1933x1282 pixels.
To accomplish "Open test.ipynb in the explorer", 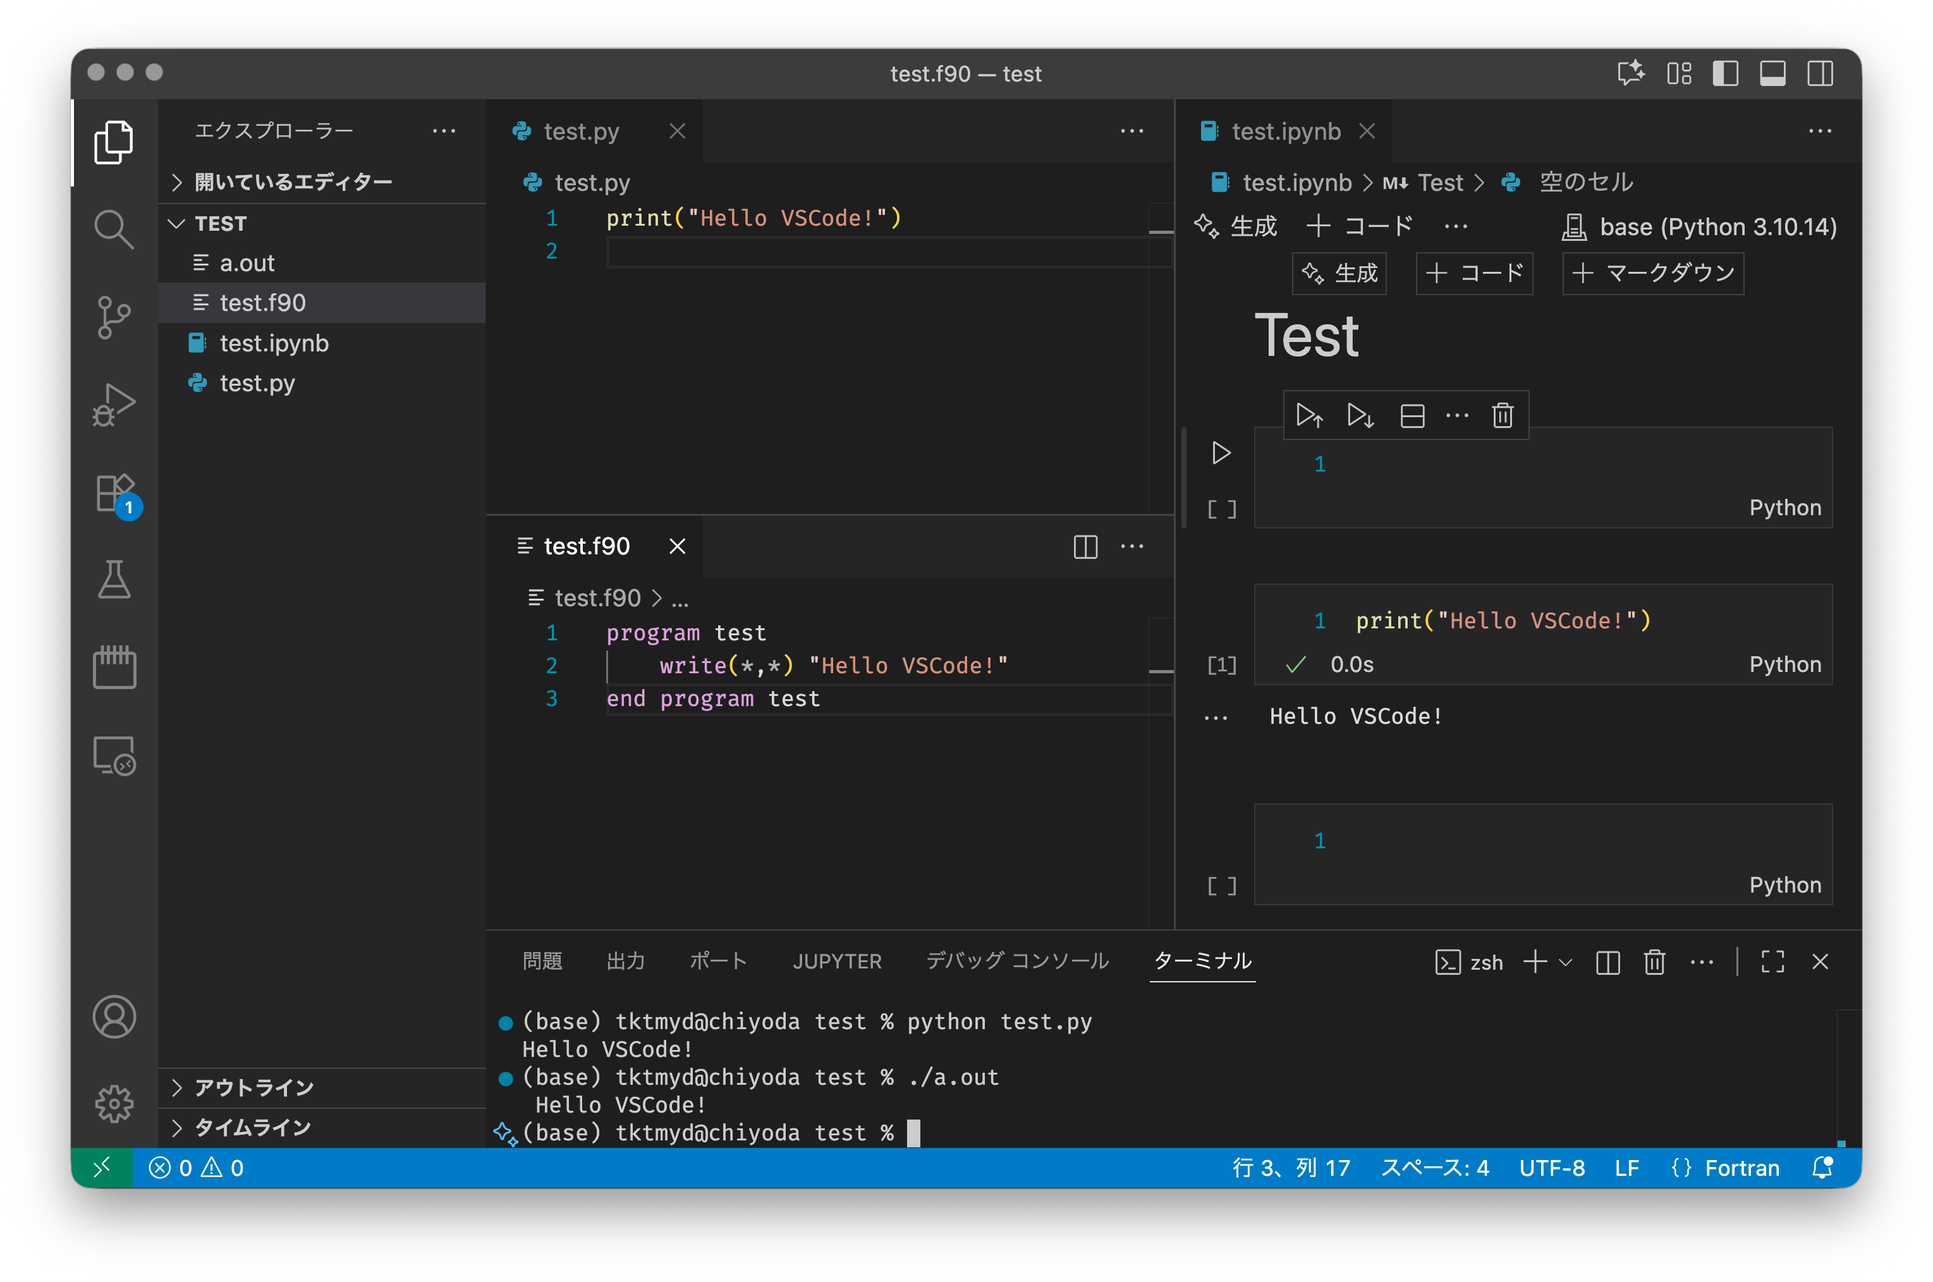I will pyautogui.click(x=274, y=343).
